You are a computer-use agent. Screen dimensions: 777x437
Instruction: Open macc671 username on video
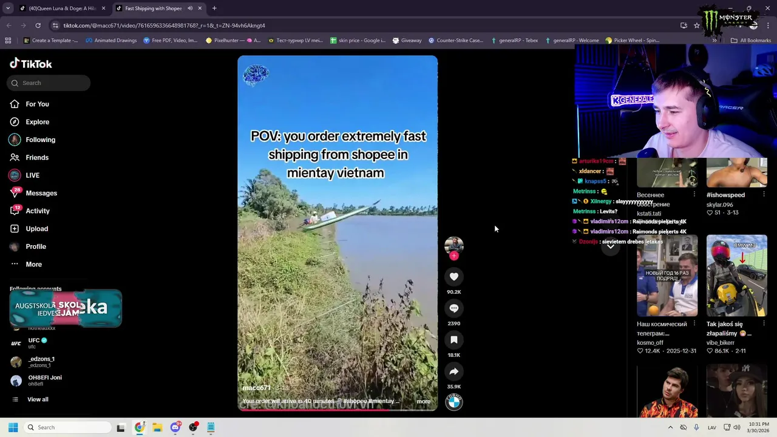(x=256, y=388)
